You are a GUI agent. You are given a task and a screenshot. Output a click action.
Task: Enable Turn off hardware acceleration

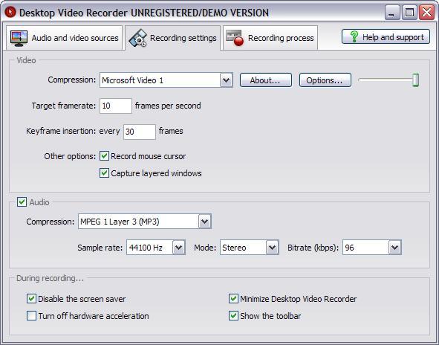(31, 316)
